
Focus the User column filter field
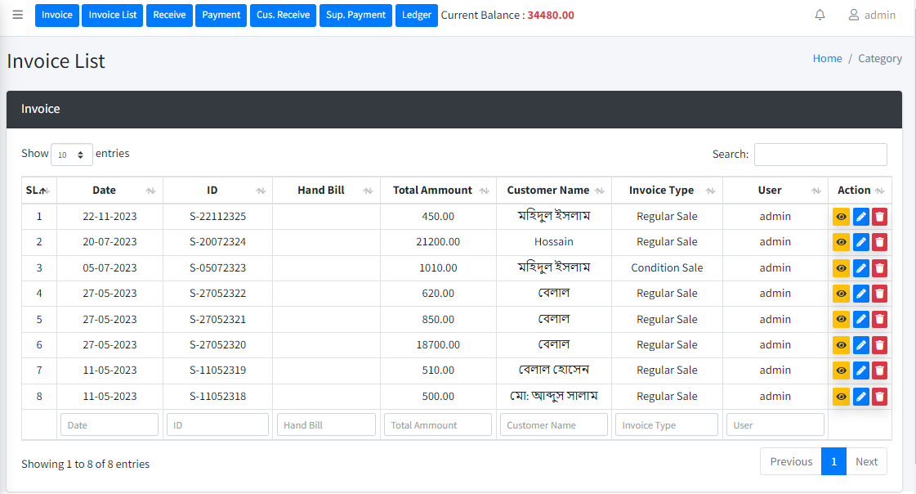pyautogui.click(x=775, y=425)
